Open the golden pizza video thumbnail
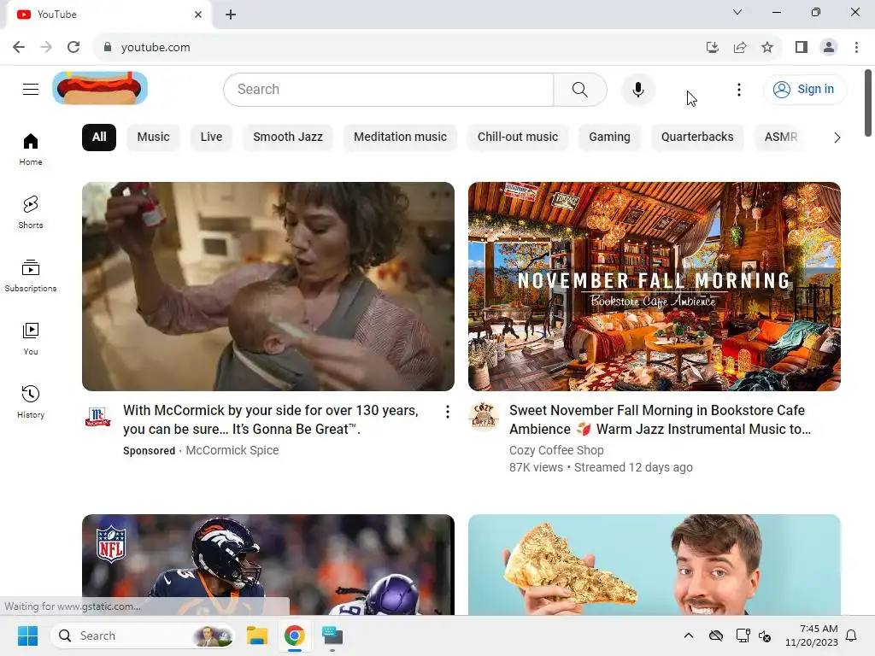875x656 pixels. pos(654,565)
